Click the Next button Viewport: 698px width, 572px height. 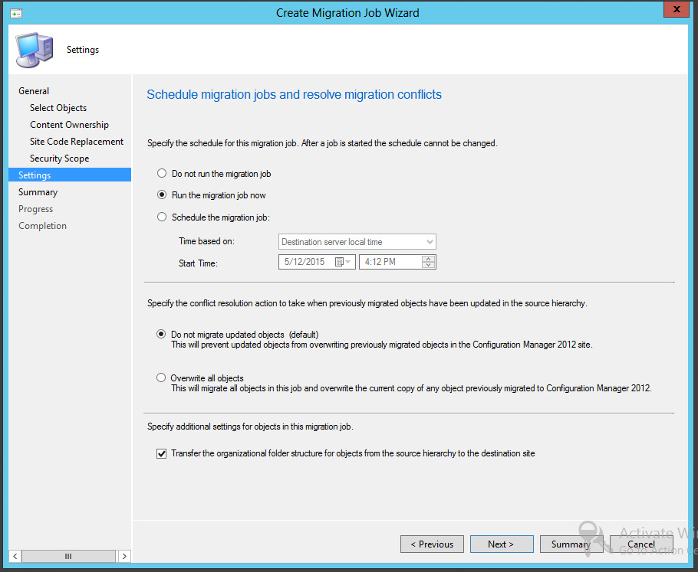coord(502,544)
